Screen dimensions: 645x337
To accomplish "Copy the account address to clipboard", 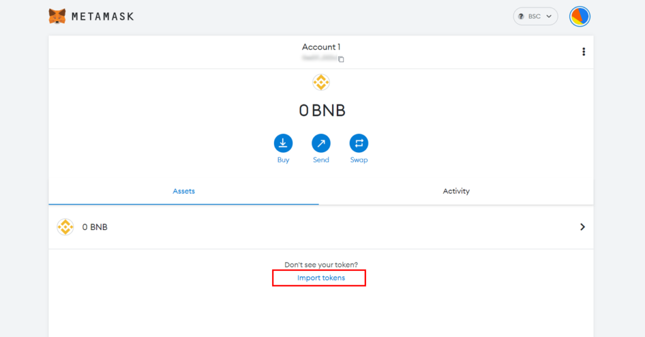I will [341, 59].
